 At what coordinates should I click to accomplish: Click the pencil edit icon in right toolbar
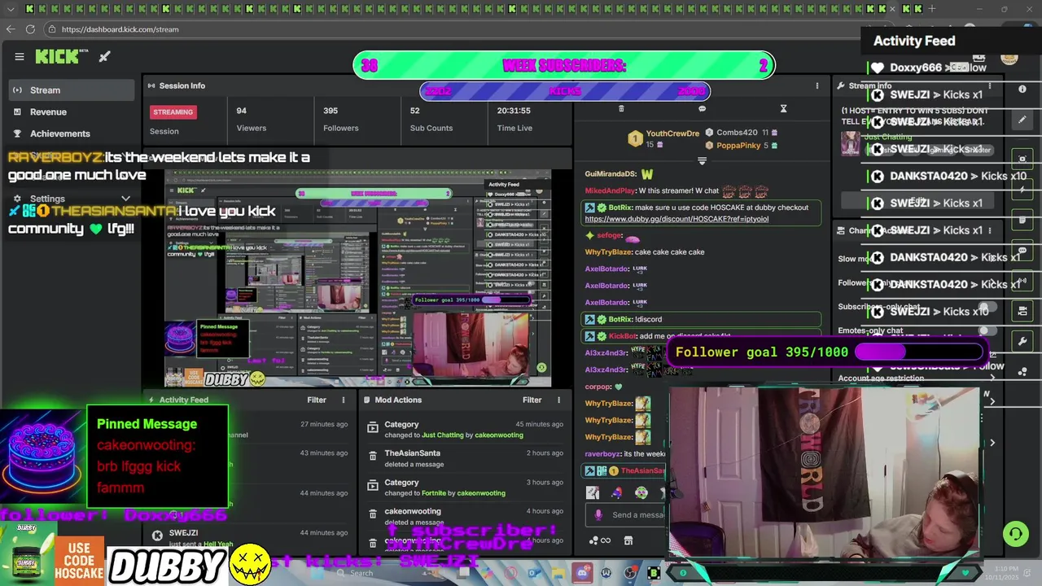tap(1022, 120)
